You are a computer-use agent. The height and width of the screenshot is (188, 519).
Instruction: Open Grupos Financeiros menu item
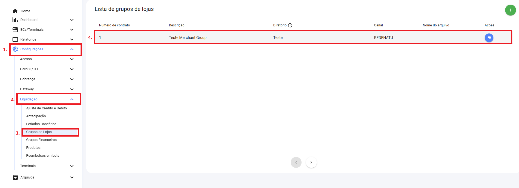point(41,140)
